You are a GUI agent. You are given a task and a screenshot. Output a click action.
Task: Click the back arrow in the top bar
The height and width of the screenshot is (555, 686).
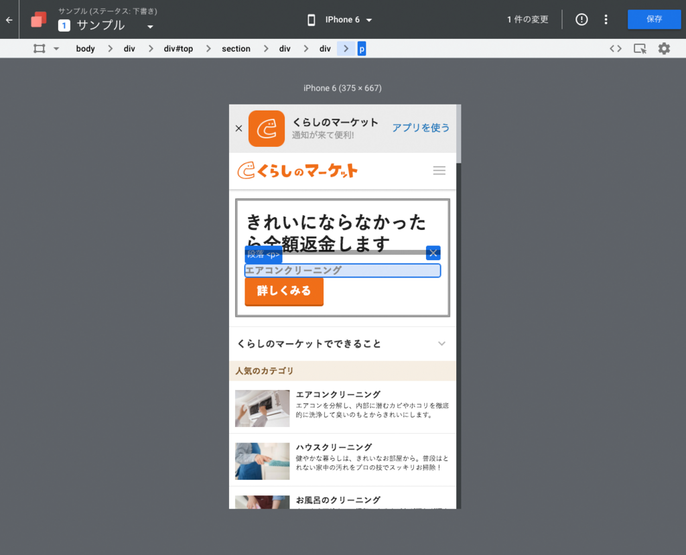click(x=9, y=19)
